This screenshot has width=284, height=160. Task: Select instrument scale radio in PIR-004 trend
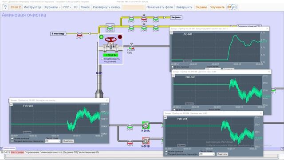tap(166, 151)
